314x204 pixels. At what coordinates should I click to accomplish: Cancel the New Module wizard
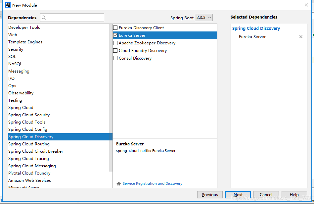click(266, 195)
